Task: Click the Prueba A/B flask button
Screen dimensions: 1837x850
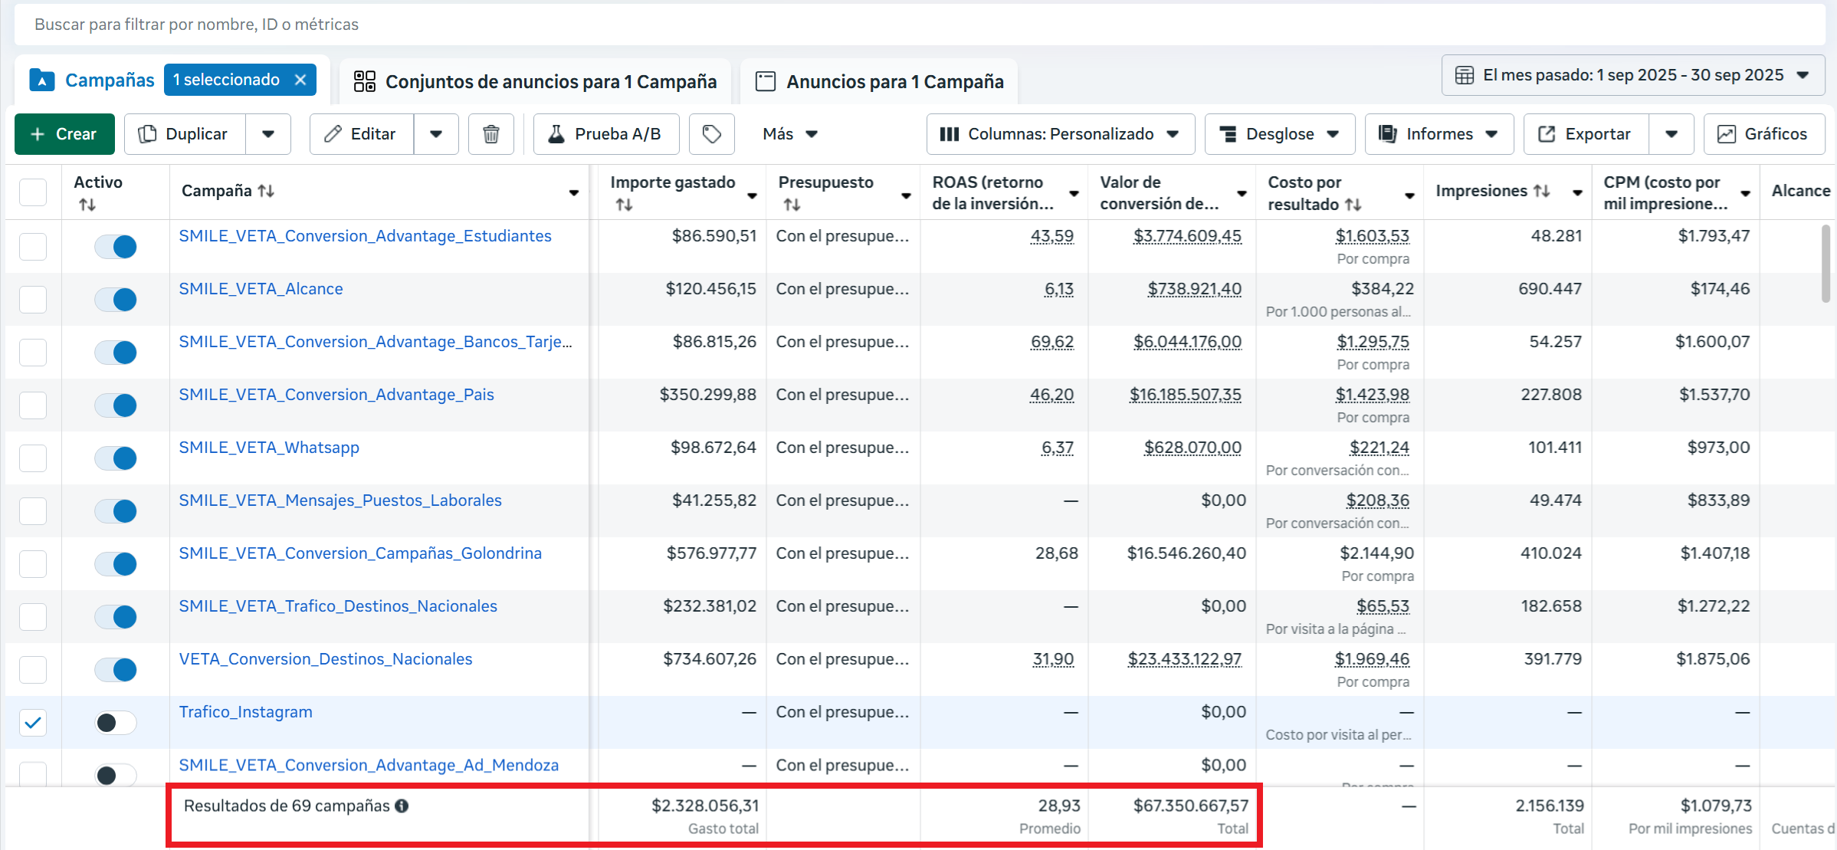Action: [605, 134]
